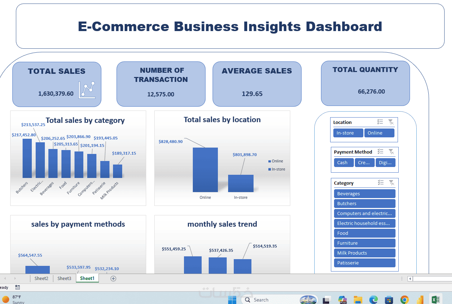452x304 pixels.
Task: Toggle the Cash payment slicer button
Action: coord(344,163)
